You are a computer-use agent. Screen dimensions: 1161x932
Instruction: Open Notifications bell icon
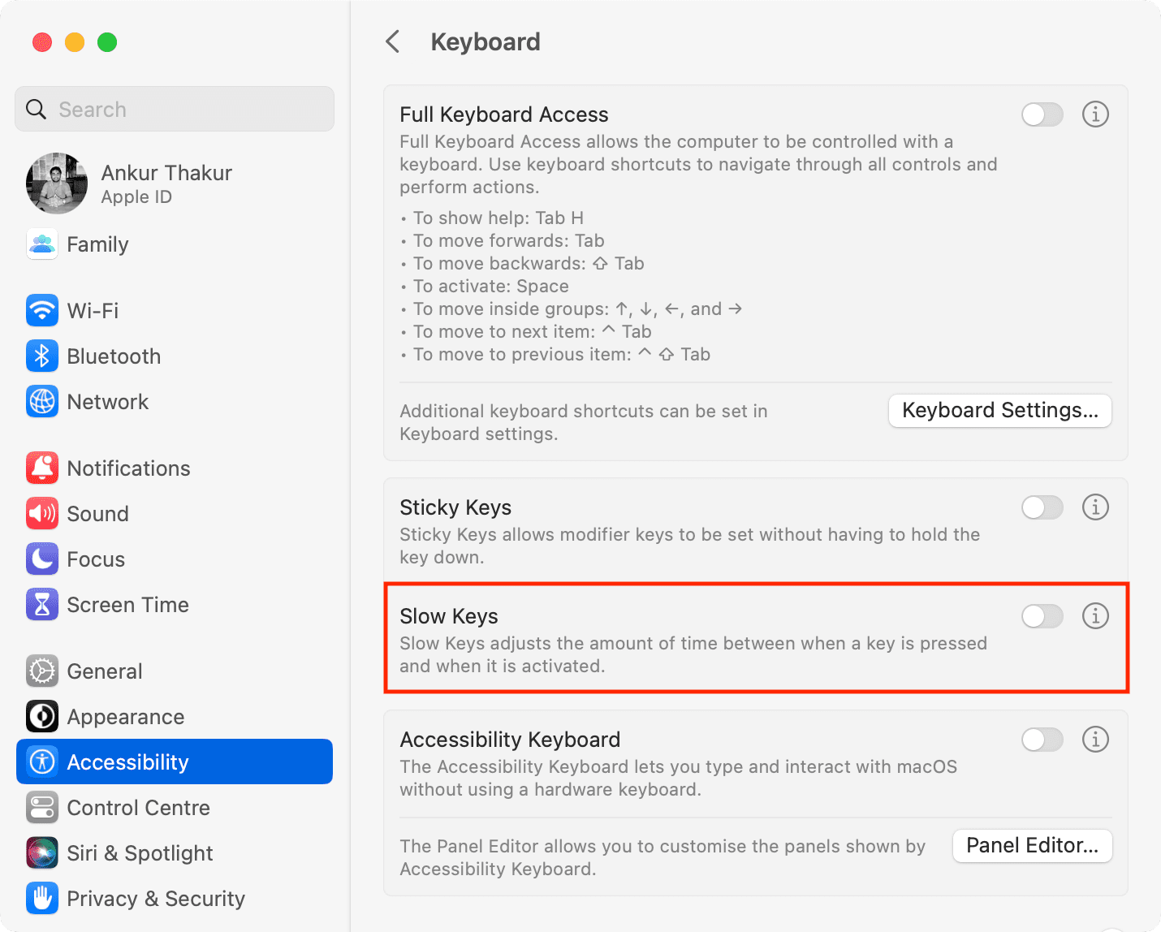tap(42, 468)
